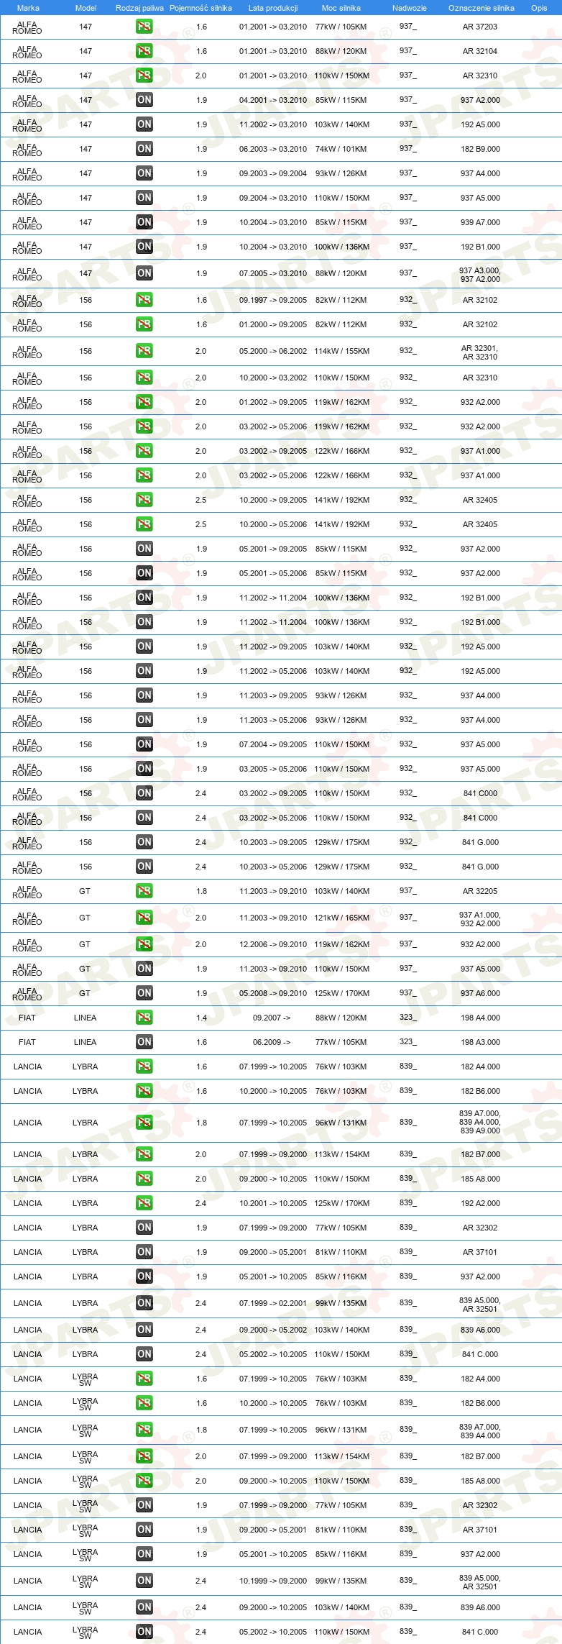562x1644 pixels.
Task: Select production years 04.2001 -> 03.2010
Action: point(273,100)
